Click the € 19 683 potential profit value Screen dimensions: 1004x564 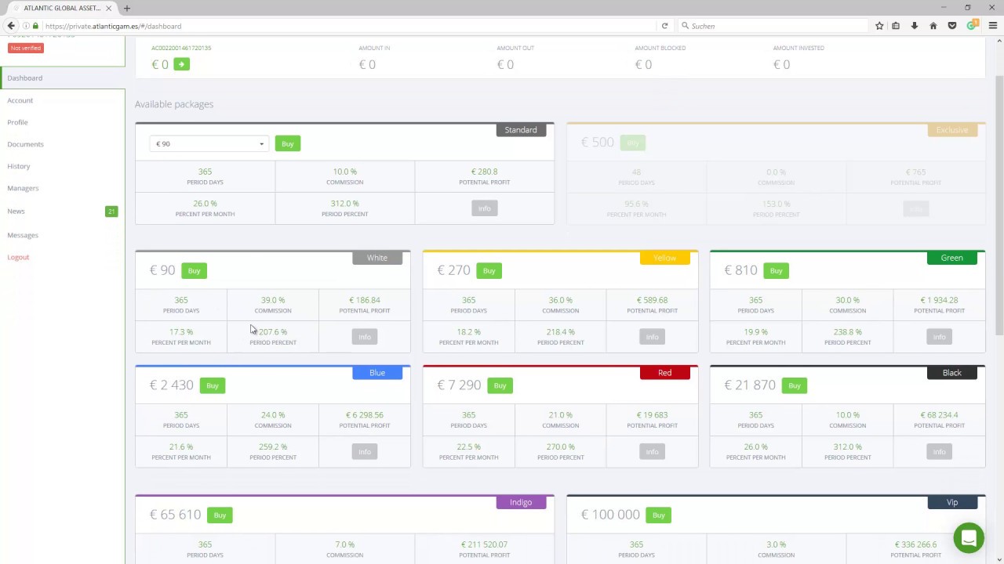tap(652, 415)
